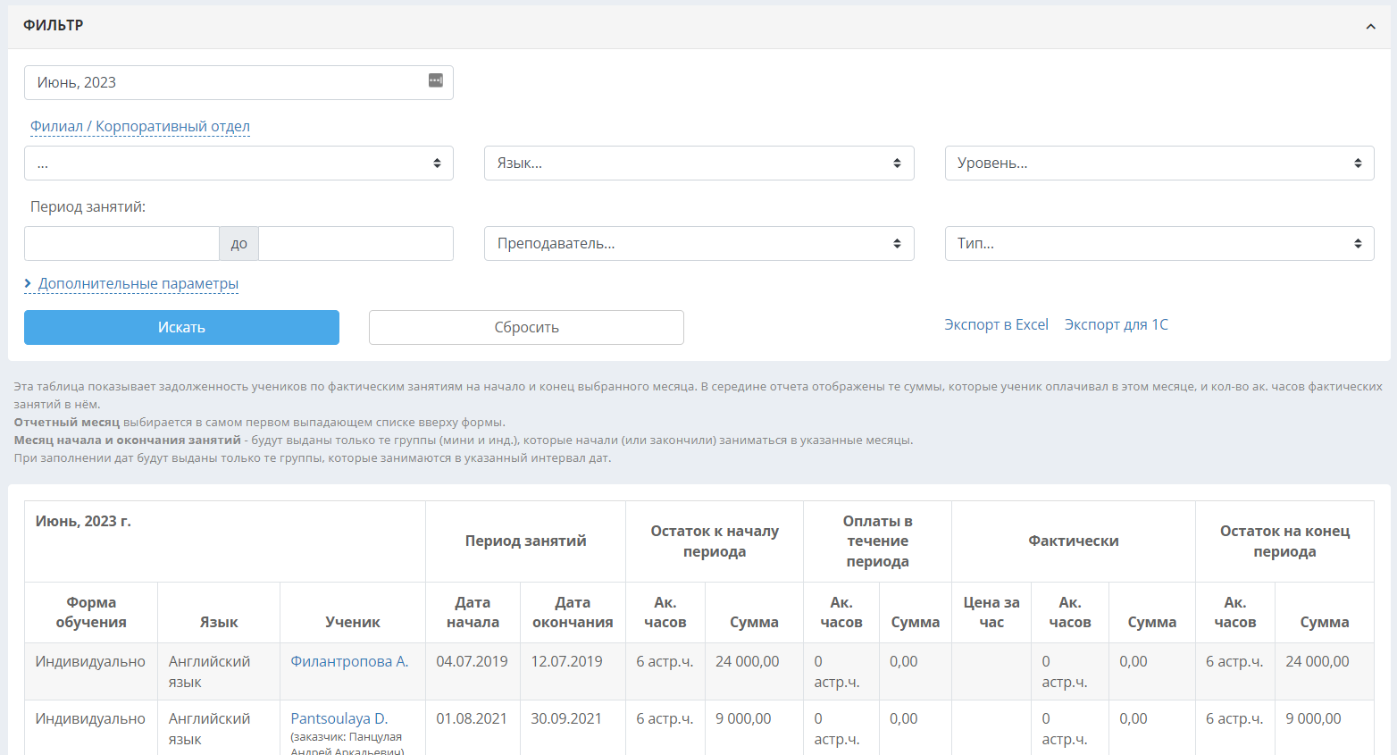Screen dimensions: 1397x755
Task: Open the Язык... dropdown
Action: pos(698,163)
